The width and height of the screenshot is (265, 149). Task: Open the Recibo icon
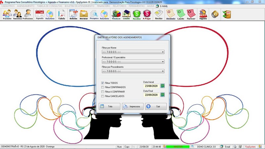coord(159,15)
